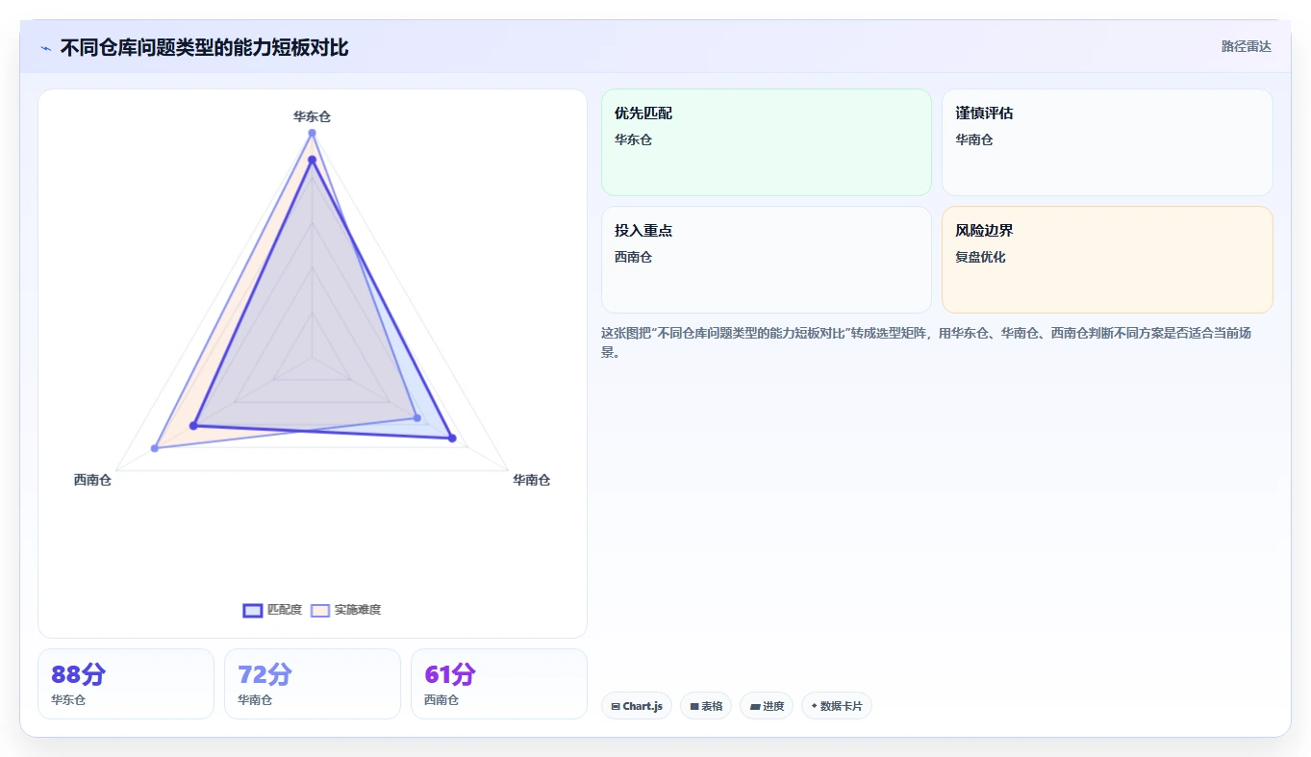Click the 匹配度 data point on 西南仓 axis

click(193, 425)
